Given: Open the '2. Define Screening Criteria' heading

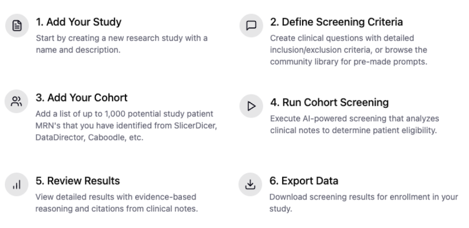Looking at the screenshot, I should click(336, 22).
